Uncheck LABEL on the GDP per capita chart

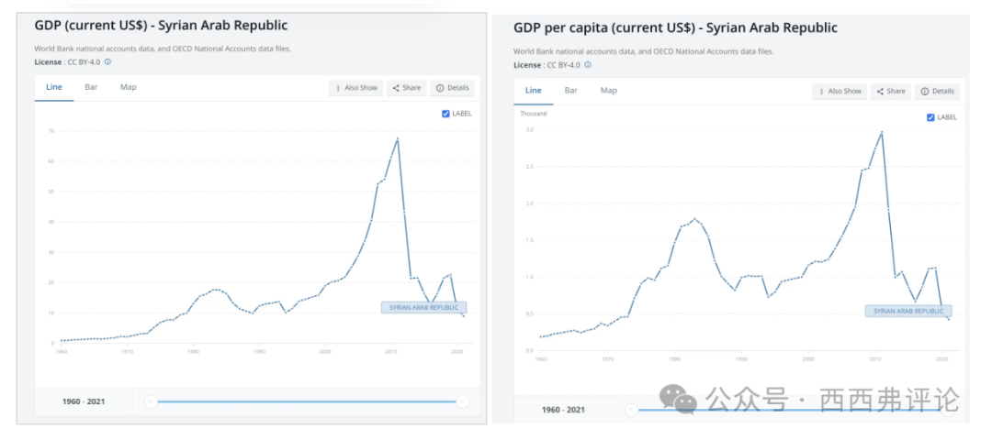[930, 117]
